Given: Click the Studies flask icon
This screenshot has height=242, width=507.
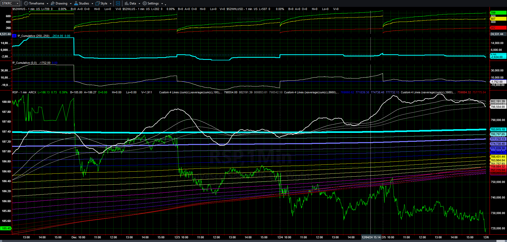Looking at the screenshot, I should point(76,3).
